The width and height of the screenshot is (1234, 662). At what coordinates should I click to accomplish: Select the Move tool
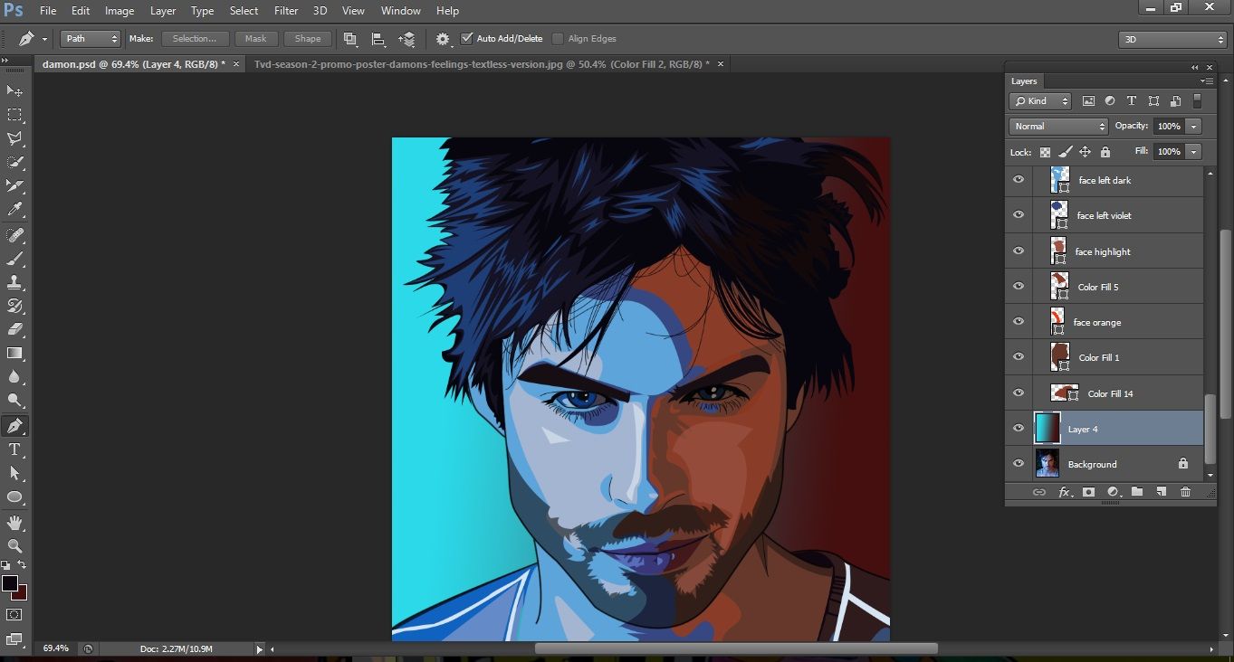[14, 91]
